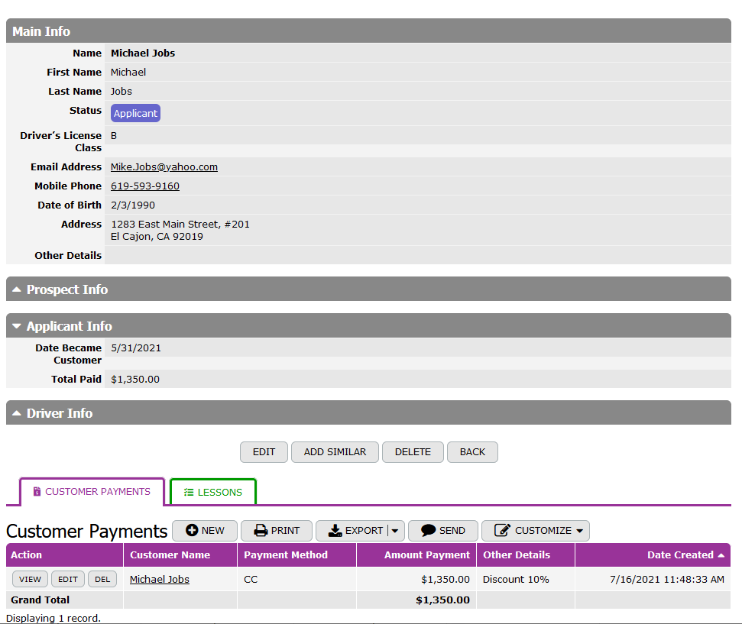Image resolution: width=742 pixels, height=624 pixels.
Task: Click the printer icon on PRINT button
Action: [x=261, y=531]
